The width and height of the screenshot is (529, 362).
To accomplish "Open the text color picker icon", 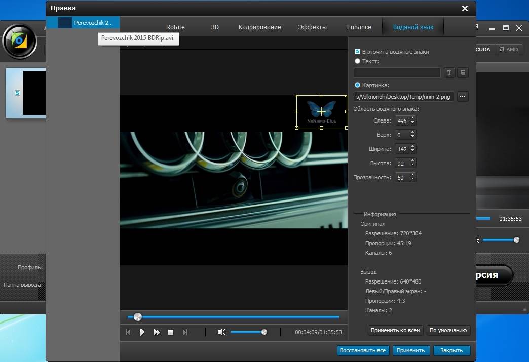I will 463,72.
